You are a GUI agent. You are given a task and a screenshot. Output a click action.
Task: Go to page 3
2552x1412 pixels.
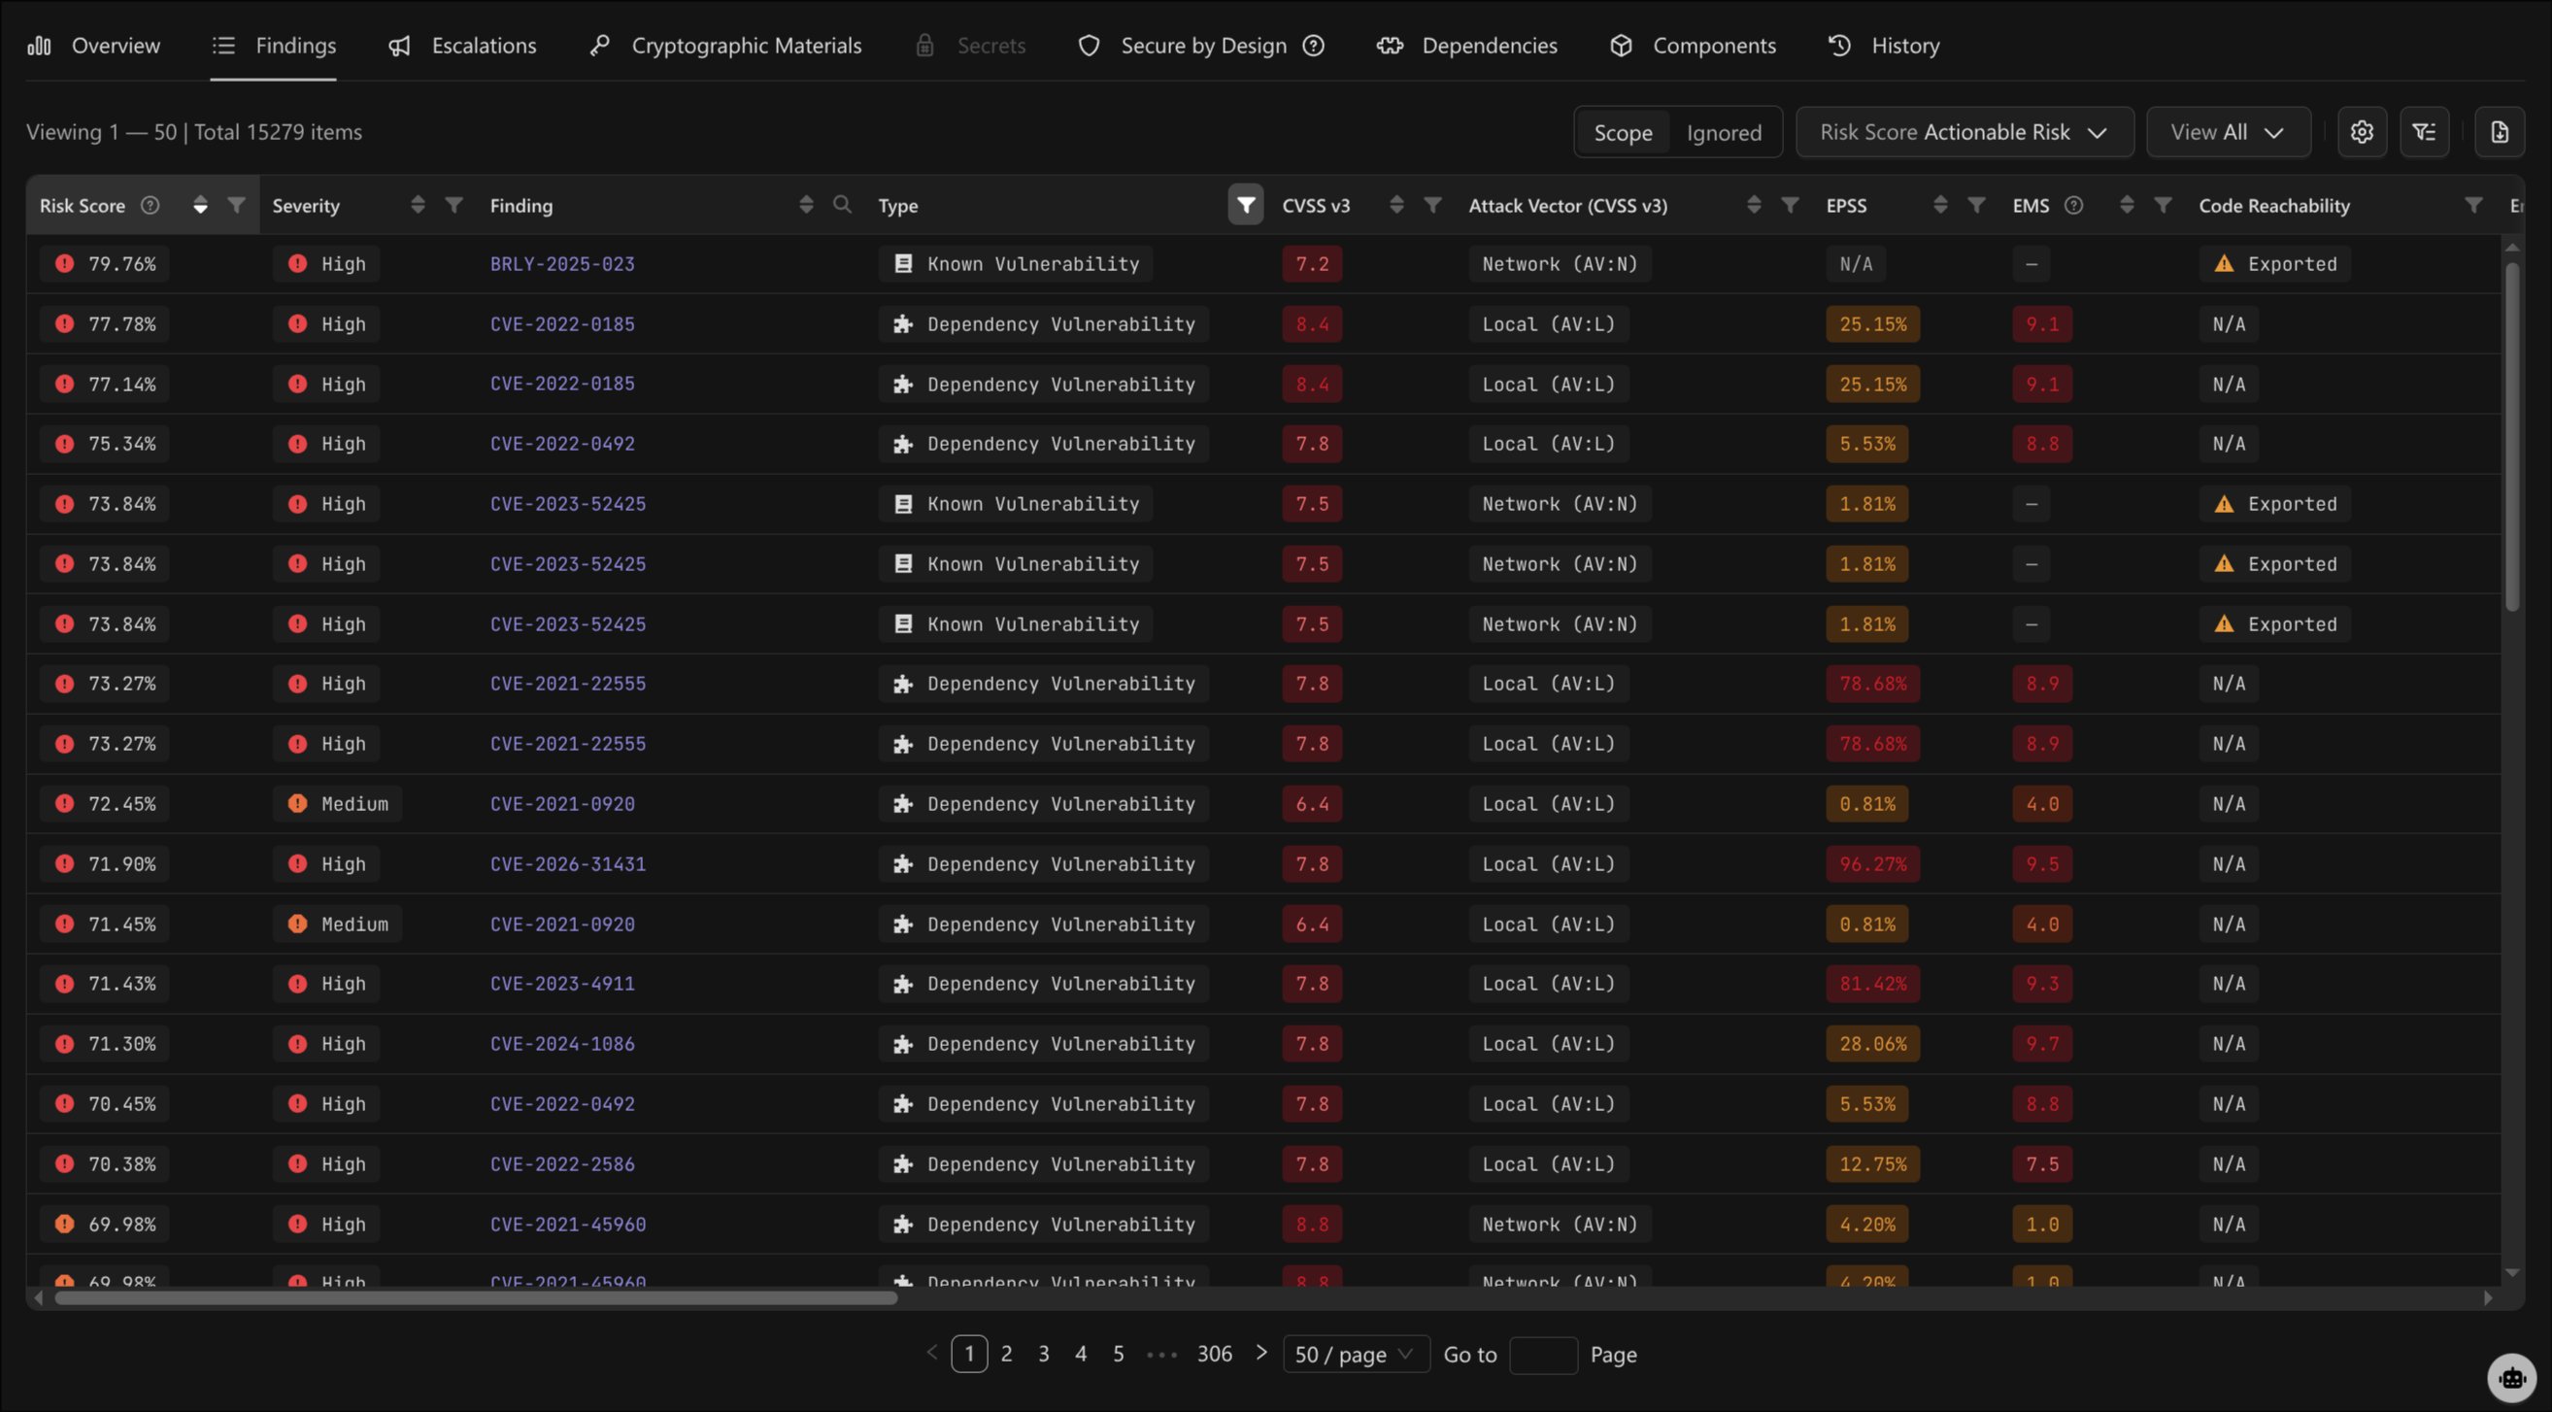[x=1043, y=1354]
